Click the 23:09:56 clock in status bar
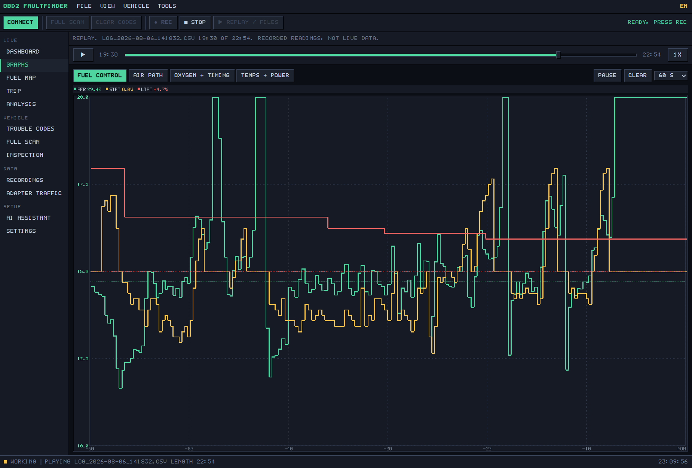The image size is (692, 468). [673, 462]
